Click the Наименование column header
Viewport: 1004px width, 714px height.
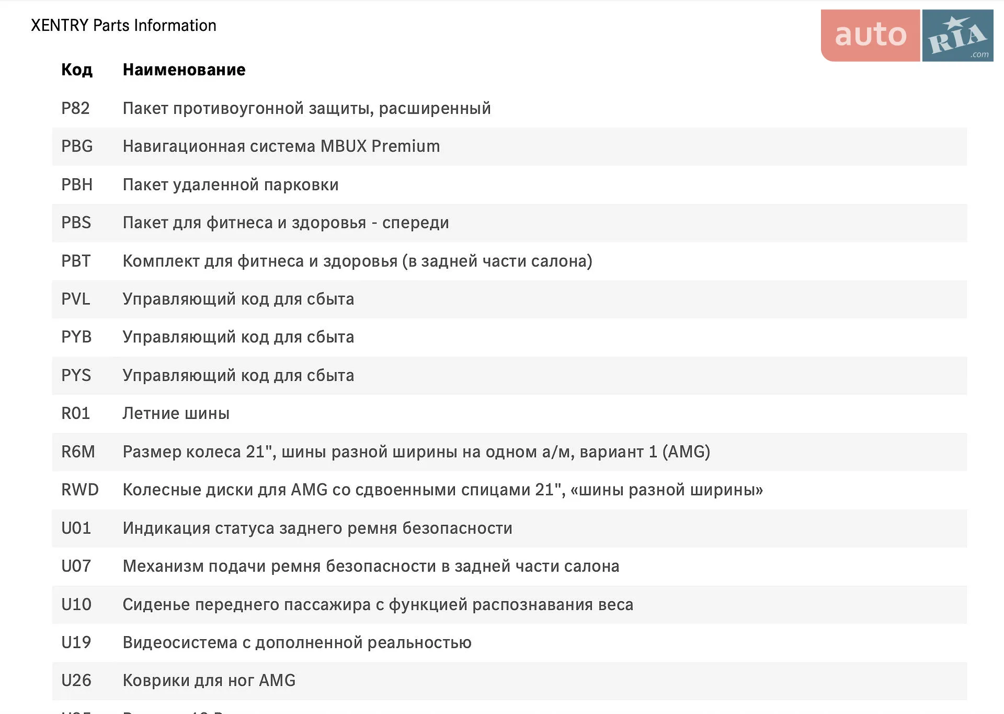pyautogui.click(x=184, y=70)
